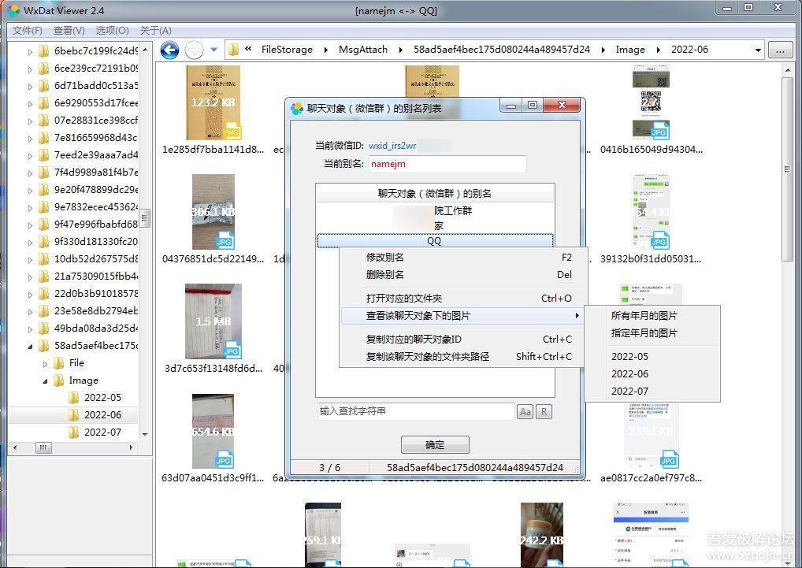The image size is (802, 568).
Task: Expand the 6bebc7c199fc24d9 folder in tree
Action: 31,50
